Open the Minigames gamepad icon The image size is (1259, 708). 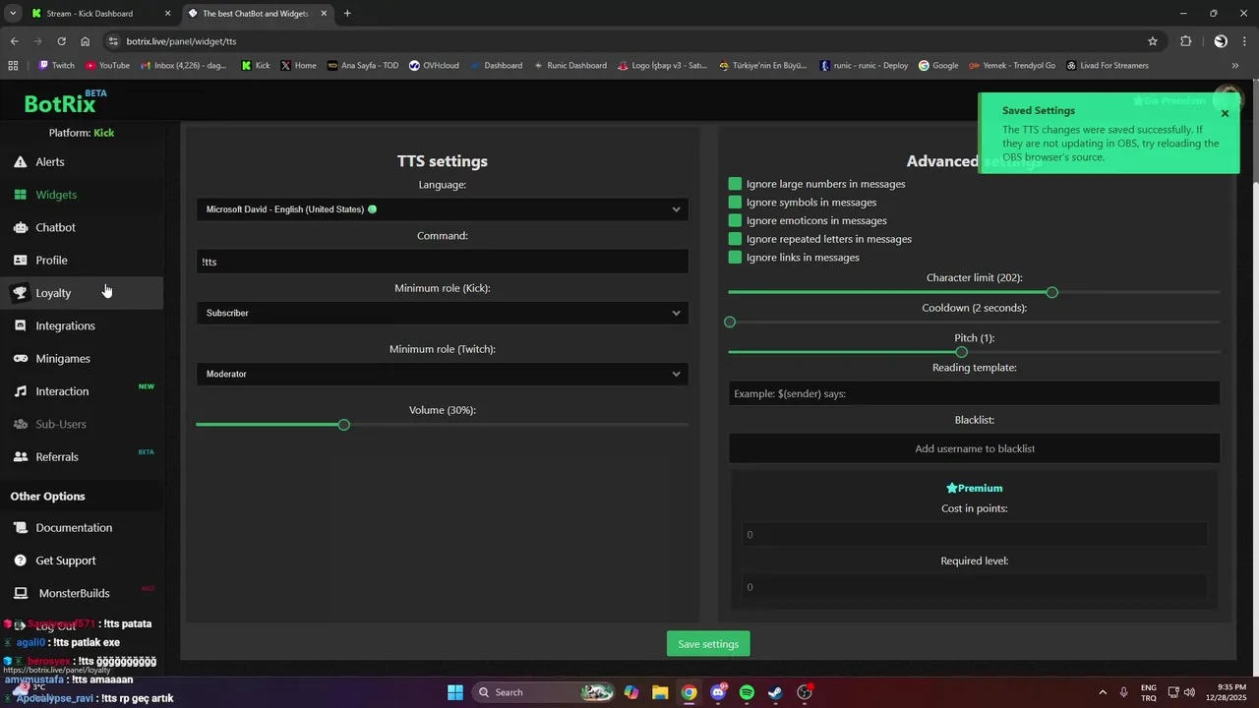click(x=20, y=359)
